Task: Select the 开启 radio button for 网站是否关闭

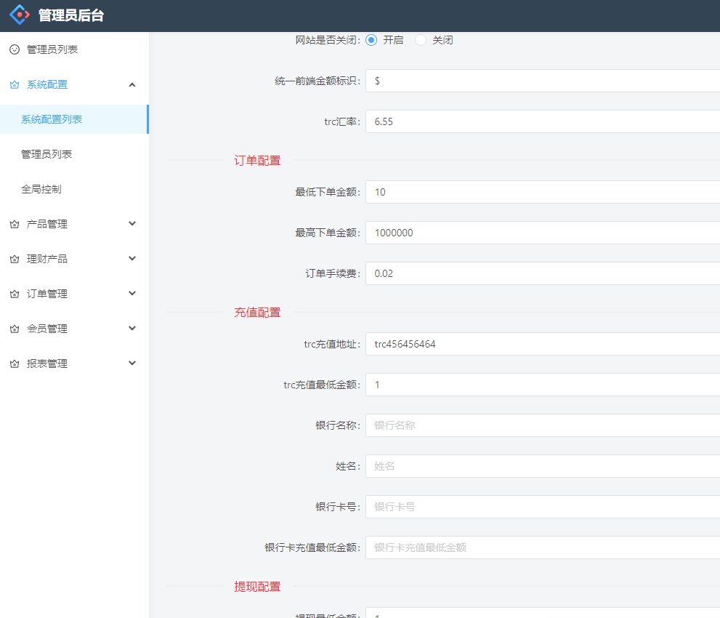Action: pos(371,40)
